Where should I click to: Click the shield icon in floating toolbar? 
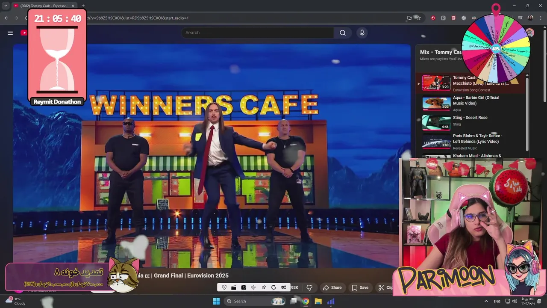pyautogui.click(x=224, y=287)
